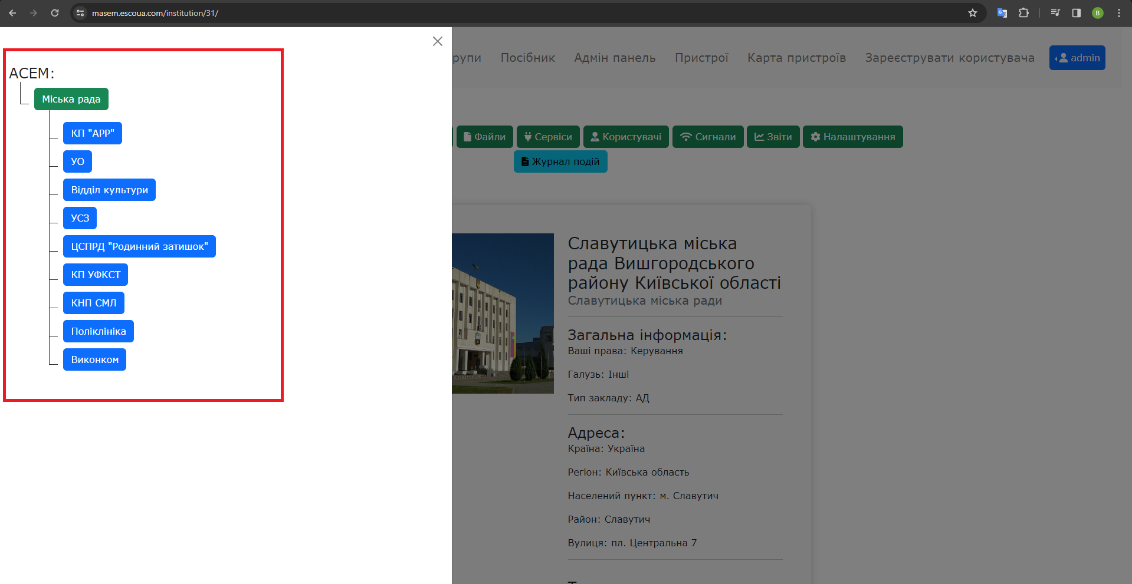Select the УО institution node
This screenshot has height=584, width=1132.
[77, 161]
